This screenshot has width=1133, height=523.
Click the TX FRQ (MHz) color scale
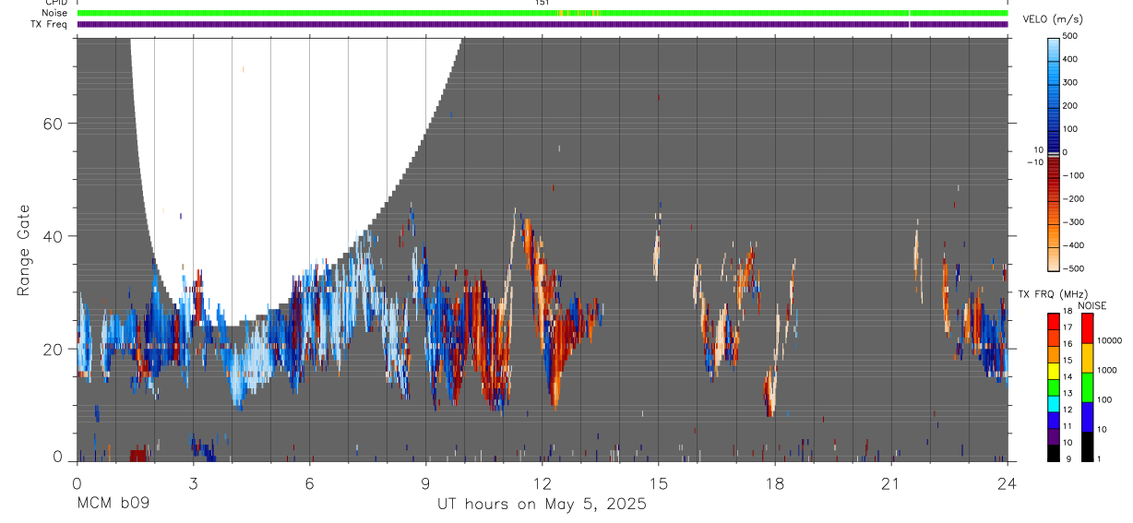[1054, 387]
